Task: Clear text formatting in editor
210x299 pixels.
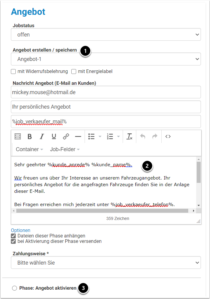Action: (129, 137)
